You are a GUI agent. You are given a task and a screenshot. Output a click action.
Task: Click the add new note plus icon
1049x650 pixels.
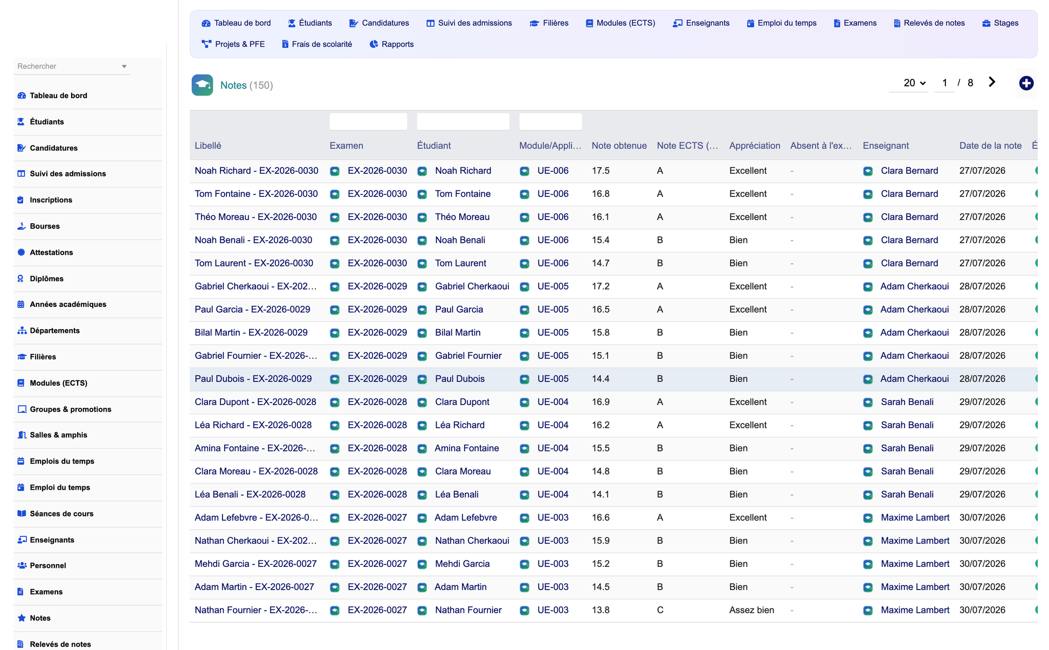1026,83
